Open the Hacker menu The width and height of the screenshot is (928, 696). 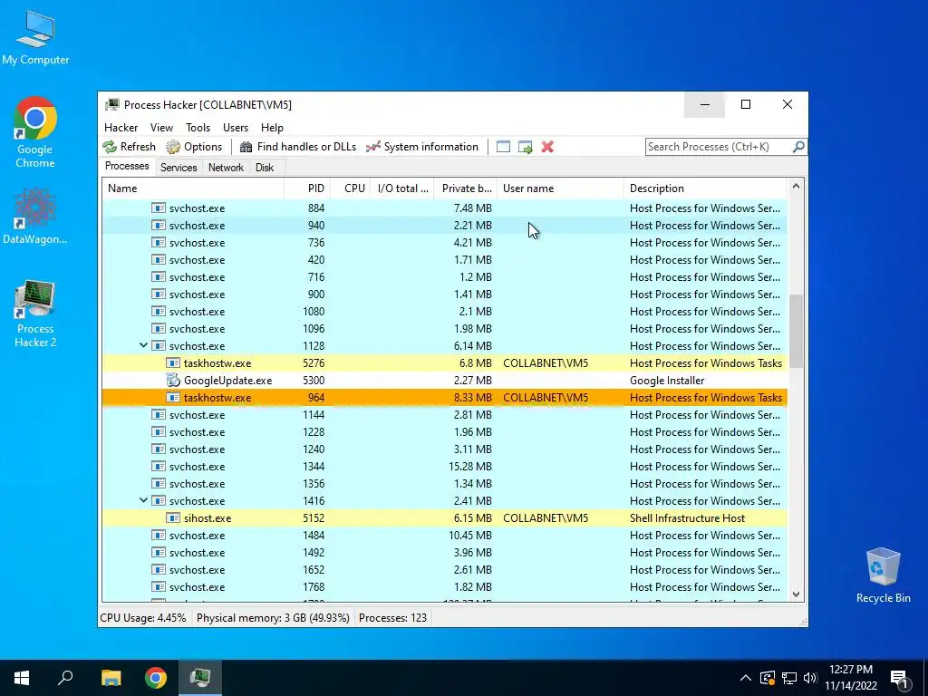(121, 127)
